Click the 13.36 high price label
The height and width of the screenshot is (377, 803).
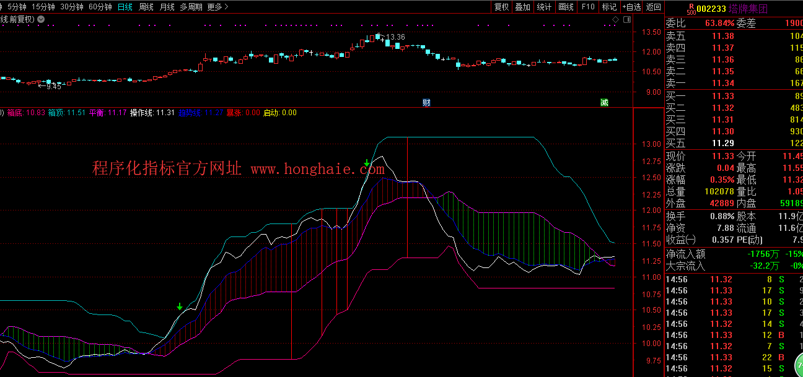[395, 37]
